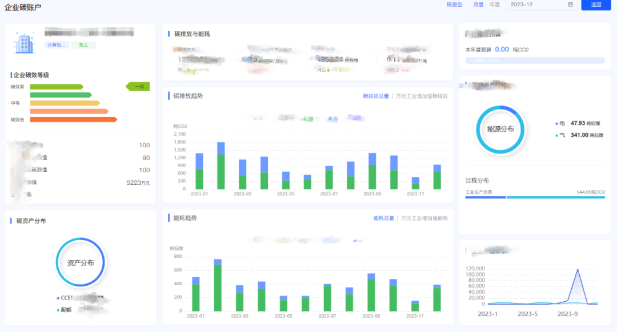
Task: Click the 返回 button
Action: 596,5
